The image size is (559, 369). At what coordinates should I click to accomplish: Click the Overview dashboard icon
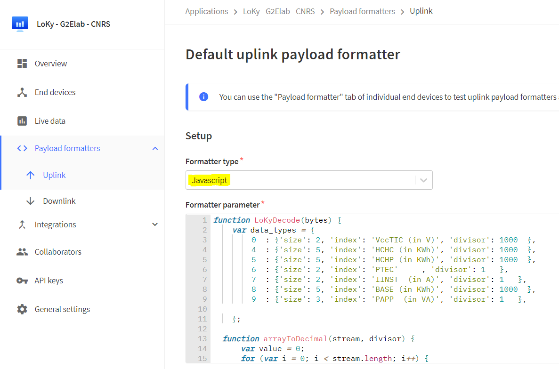click(22, 64)
